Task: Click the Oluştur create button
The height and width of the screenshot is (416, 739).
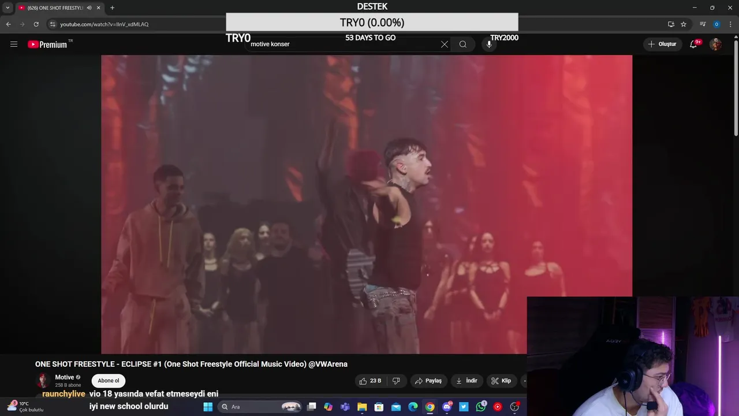Action: (662, 44)
